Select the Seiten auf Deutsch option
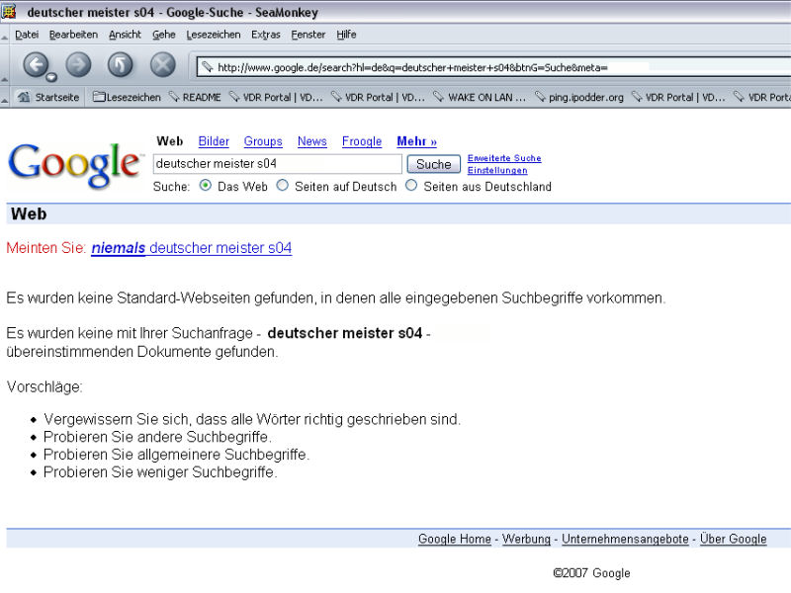Viewport: 791px width, 593px height. click(283, 186)
